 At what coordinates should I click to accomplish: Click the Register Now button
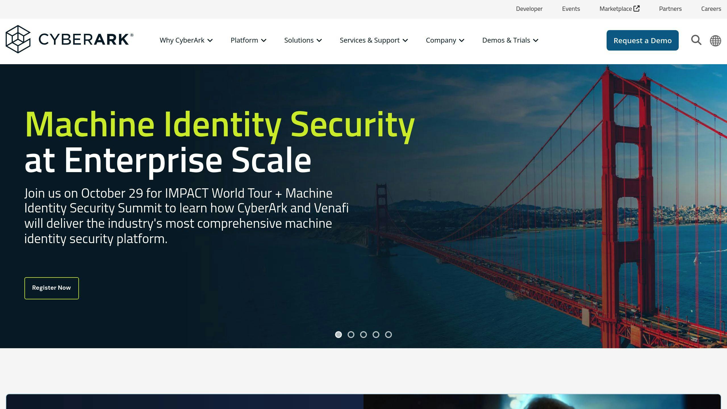tap(51, 288)
